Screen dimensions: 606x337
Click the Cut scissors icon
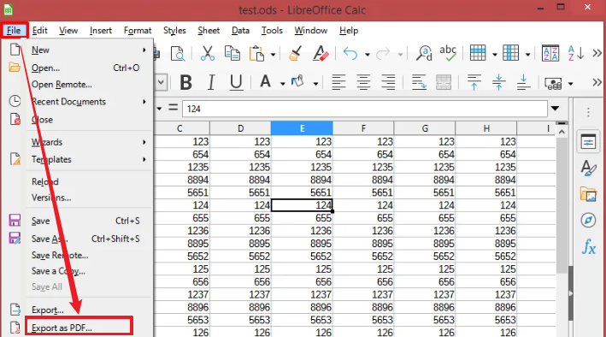point(208,53)
